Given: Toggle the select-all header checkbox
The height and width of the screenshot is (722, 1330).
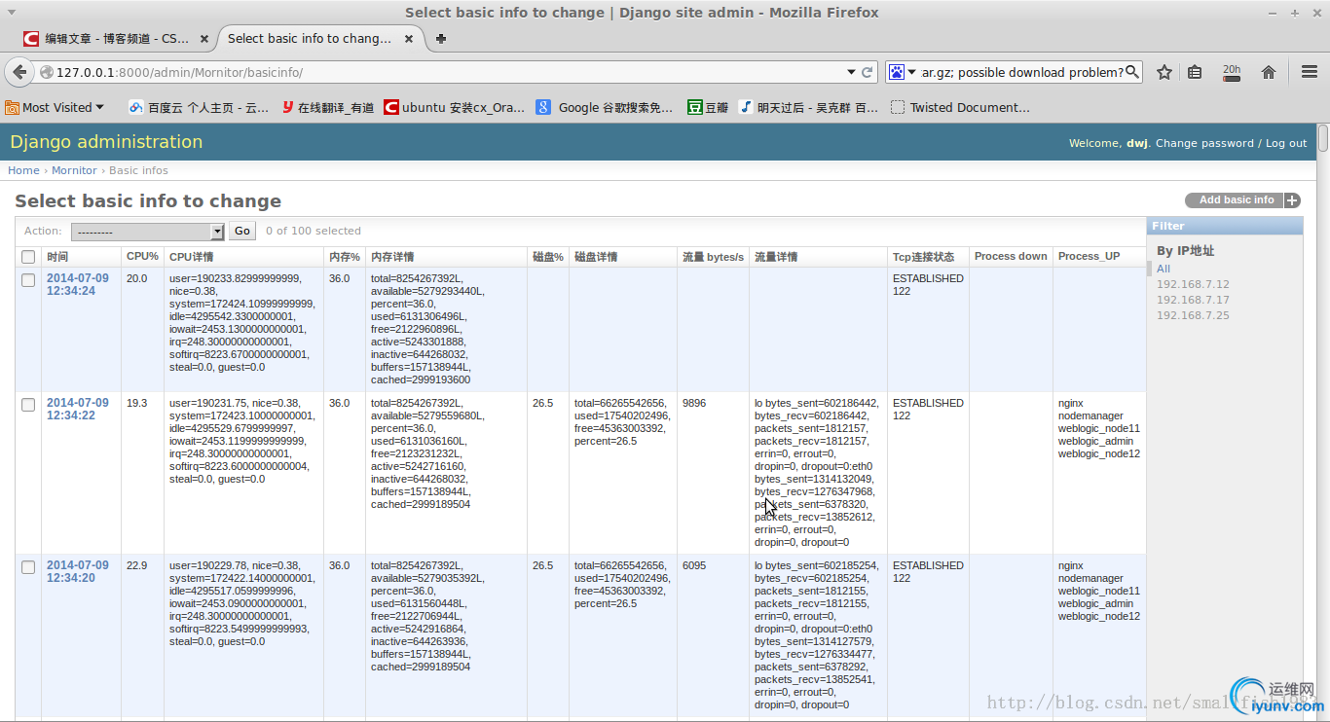Looking at the screenshot, I should tap(28, 257).
